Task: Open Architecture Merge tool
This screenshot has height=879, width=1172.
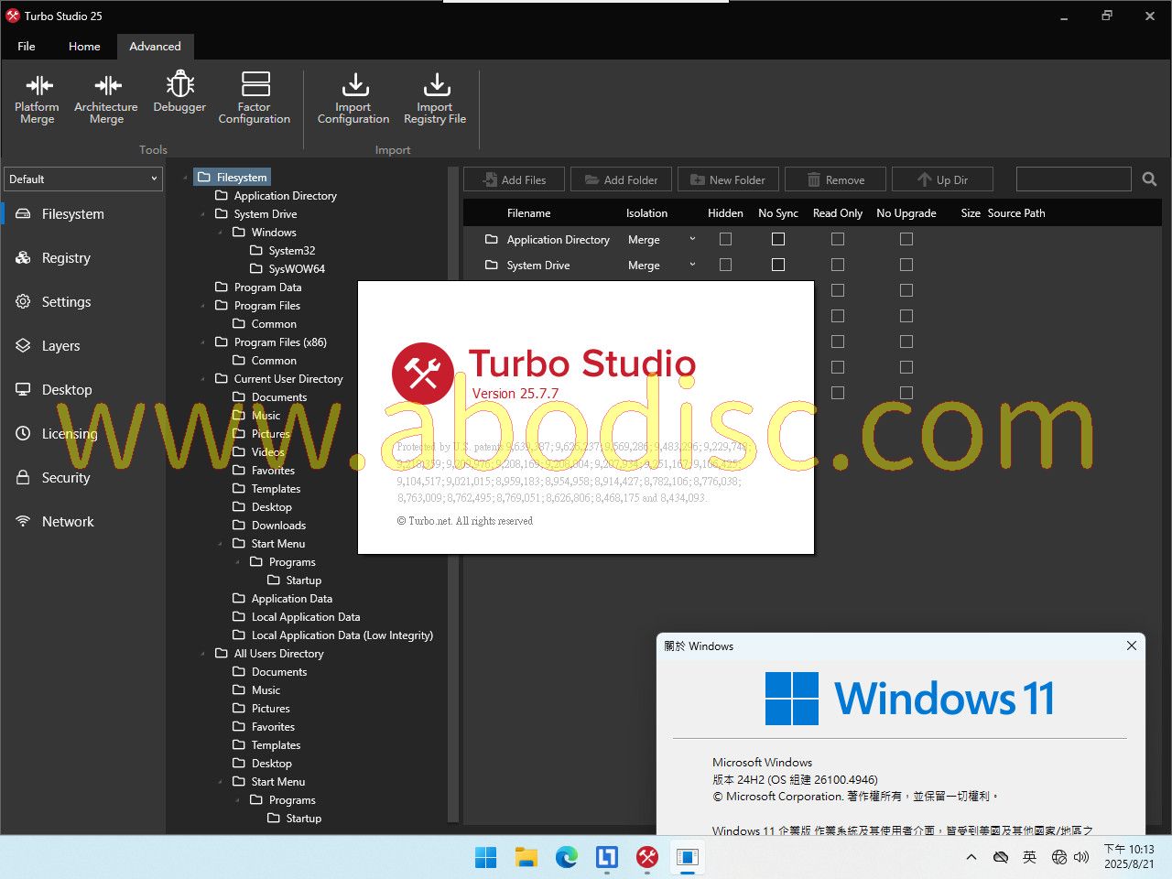Action: (106, 98)
